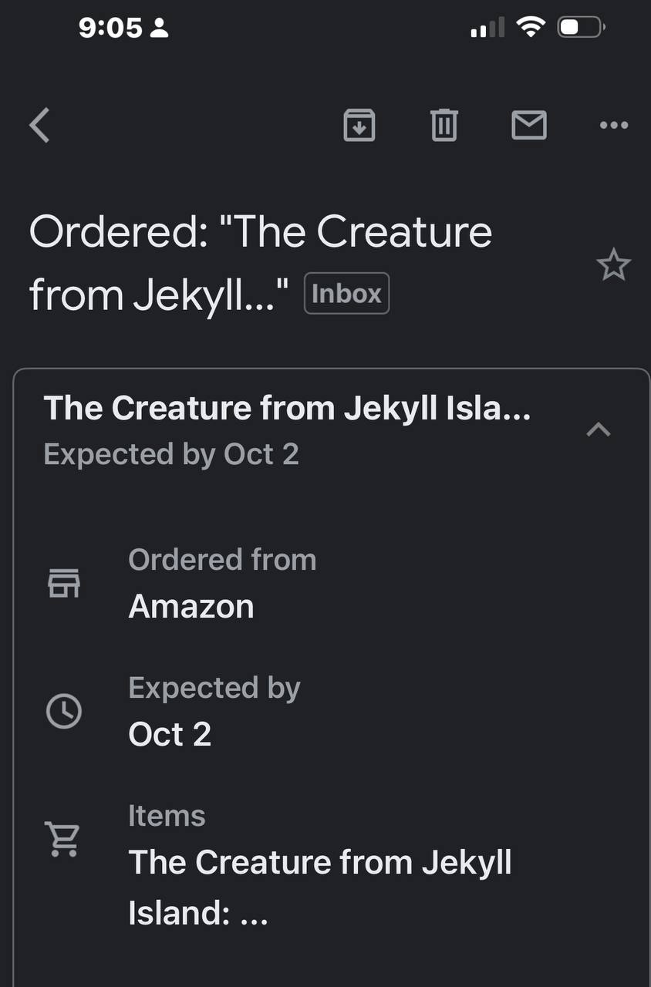
Task: Go back using the back arrow
Action: (40, 125)
